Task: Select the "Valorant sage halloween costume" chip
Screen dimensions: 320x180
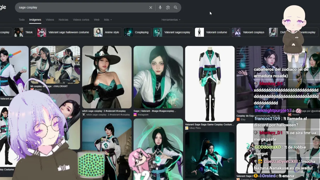Action: coord(64,32)
